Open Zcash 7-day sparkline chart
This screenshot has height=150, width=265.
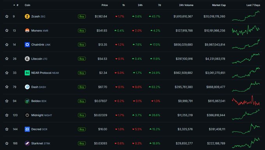coord(246,16)
